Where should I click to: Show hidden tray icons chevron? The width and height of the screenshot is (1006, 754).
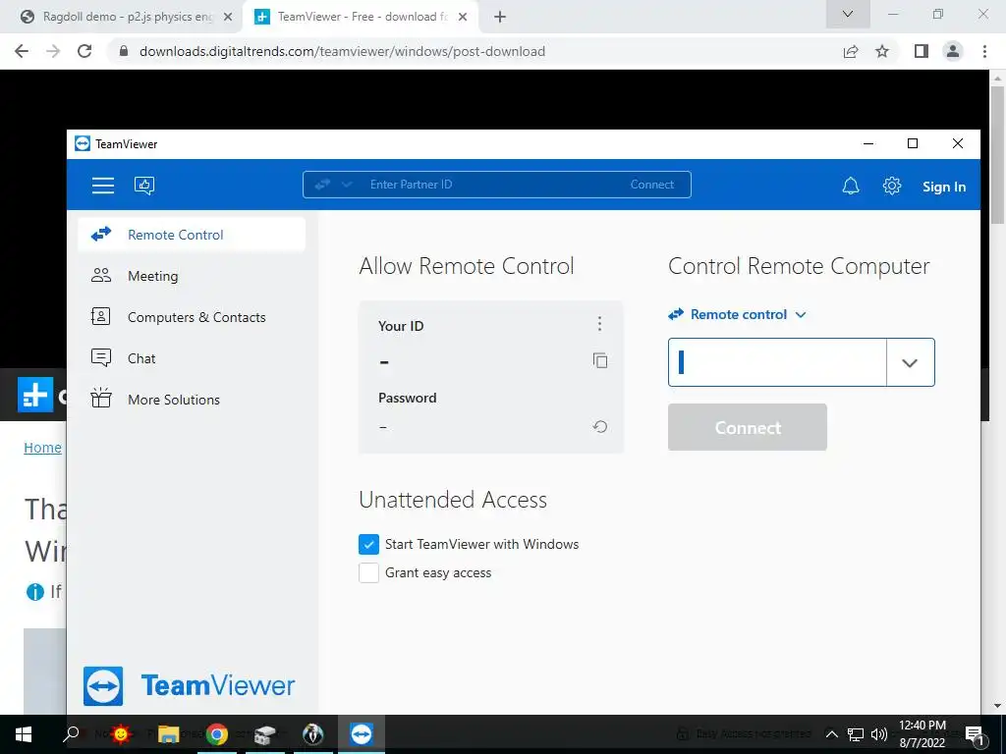pyautogui.click(x=831, y=734)
